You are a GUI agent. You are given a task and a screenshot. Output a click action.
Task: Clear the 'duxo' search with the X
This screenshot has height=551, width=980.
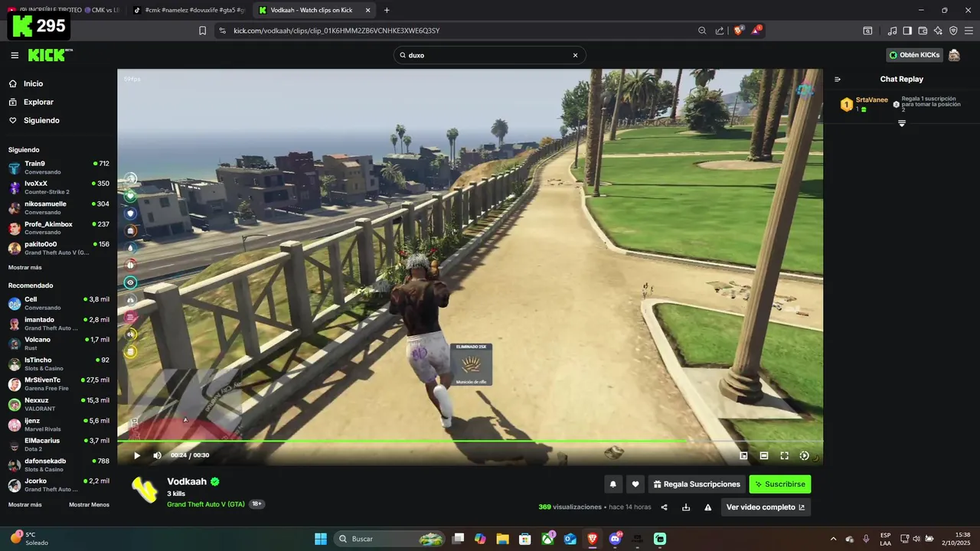coord(575,55)
